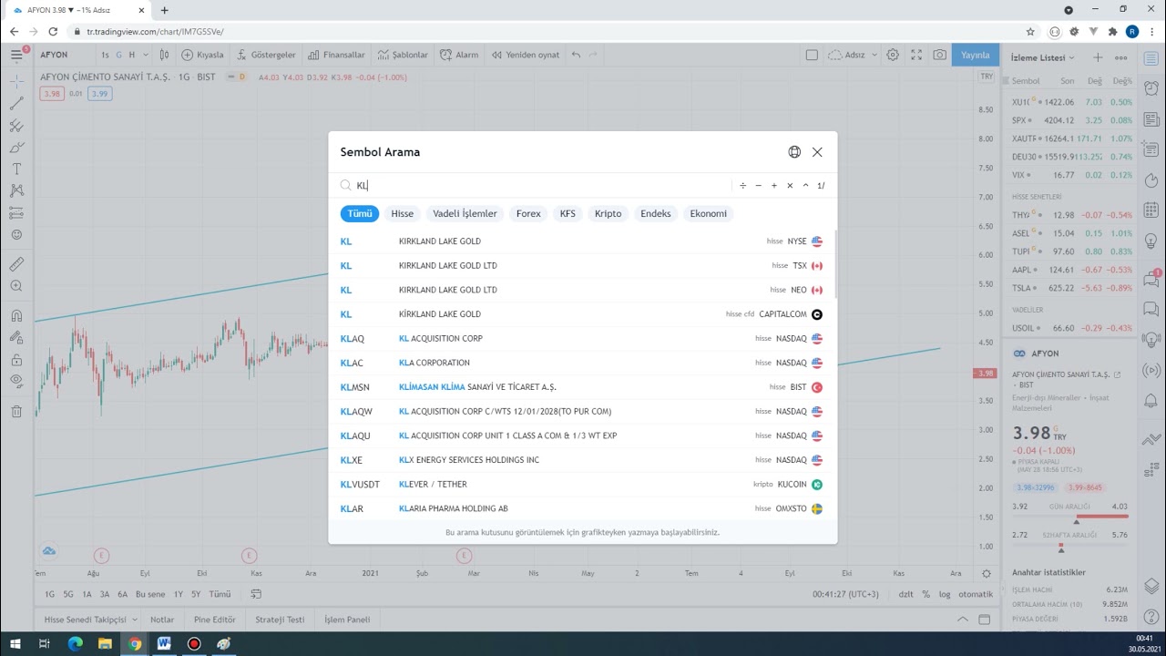The width and height of the screenshot is (1166, 656).
Task: Activate the zoom in tool
Action: click(16, 286)
